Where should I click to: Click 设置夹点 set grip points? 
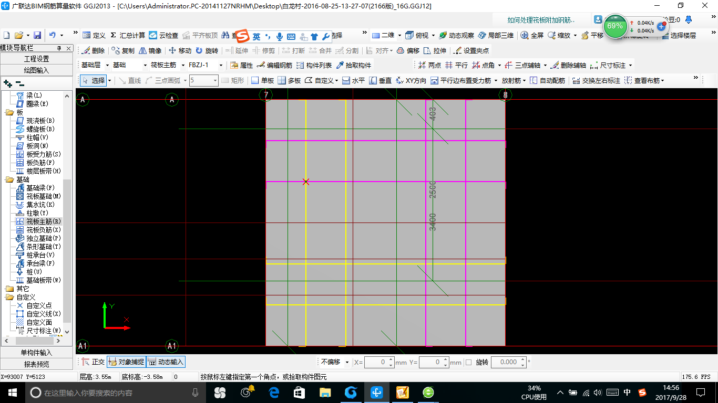click(471, 50)
